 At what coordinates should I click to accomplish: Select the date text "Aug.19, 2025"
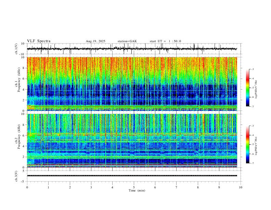tap(95, 41)
